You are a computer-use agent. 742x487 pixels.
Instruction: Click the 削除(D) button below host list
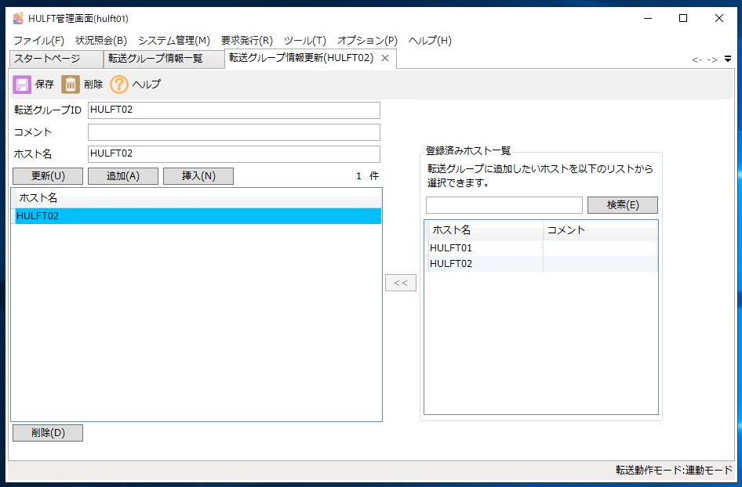tap(48, 433)
